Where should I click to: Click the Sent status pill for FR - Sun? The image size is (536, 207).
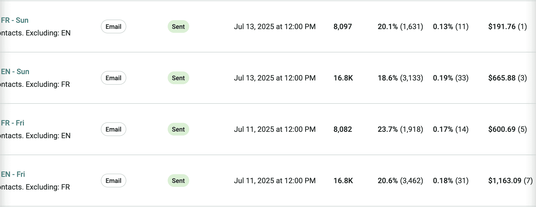pos(178,26)
